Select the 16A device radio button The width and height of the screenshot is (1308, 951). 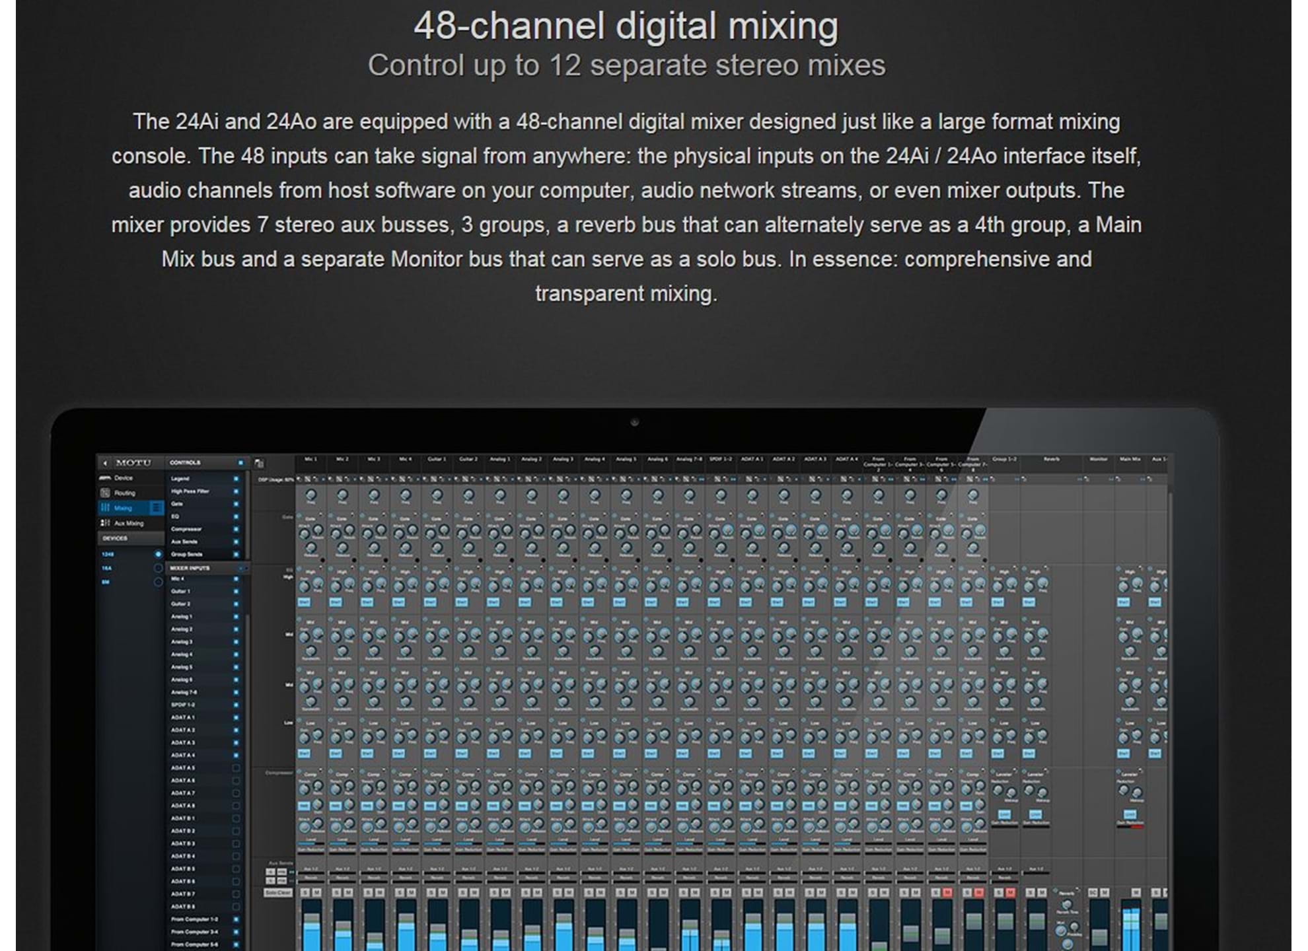158,568
